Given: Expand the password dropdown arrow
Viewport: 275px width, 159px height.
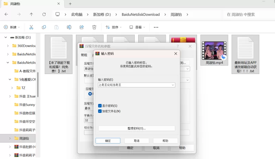Looking at the screenshot, I should pyautogui.click(x=173, y=85).
